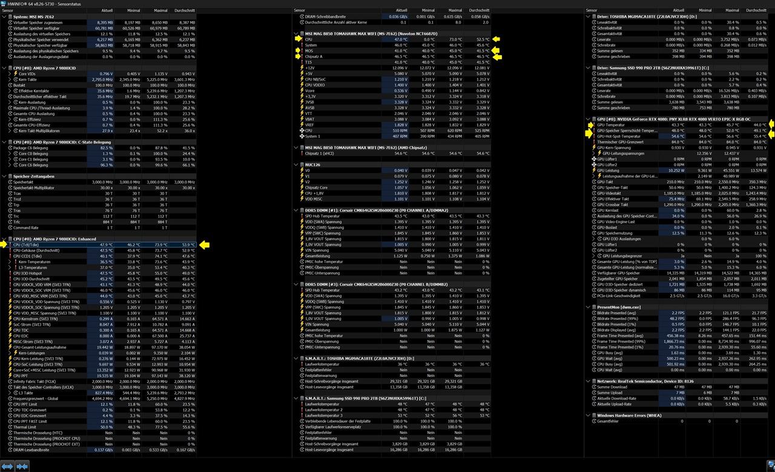Collapse the AMD Ryzen 7 9800X3D: Enhanced group
The image size is (775, 472).
[x=4, y=239]
